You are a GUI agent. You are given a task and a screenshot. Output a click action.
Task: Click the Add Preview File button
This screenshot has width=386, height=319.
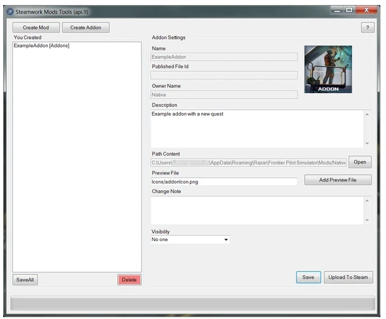[x=338, y=180]
